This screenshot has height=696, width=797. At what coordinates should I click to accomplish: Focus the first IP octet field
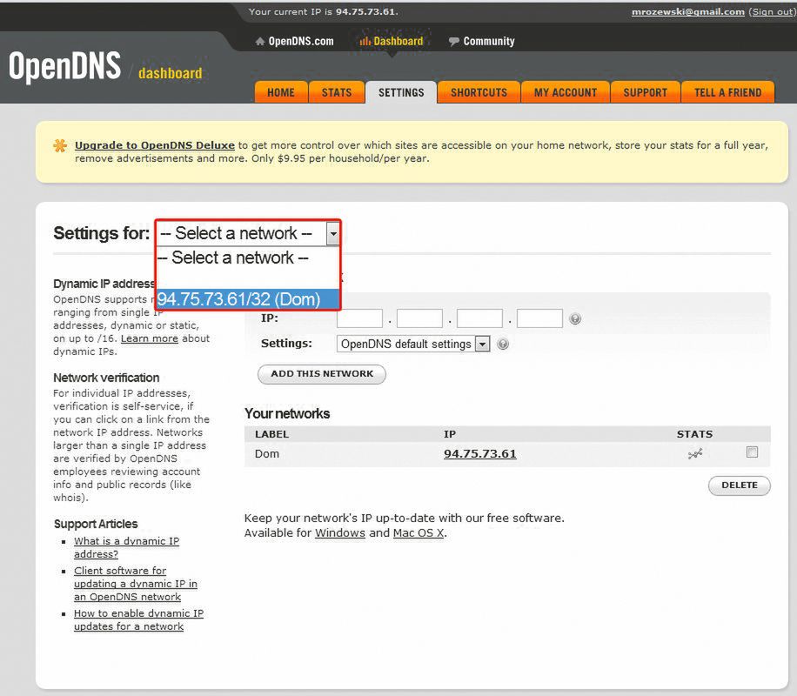click(x=359, y=318)
